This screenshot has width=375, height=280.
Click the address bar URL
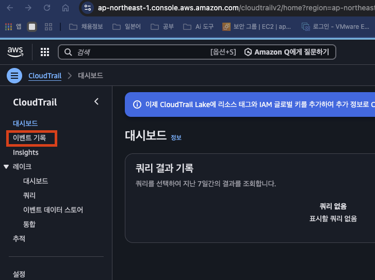click(x=236, y=8)
